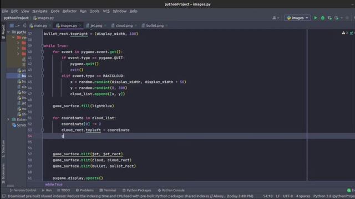Open the Navigate menu
Screen dimensions: 355x199
[40, 11]
